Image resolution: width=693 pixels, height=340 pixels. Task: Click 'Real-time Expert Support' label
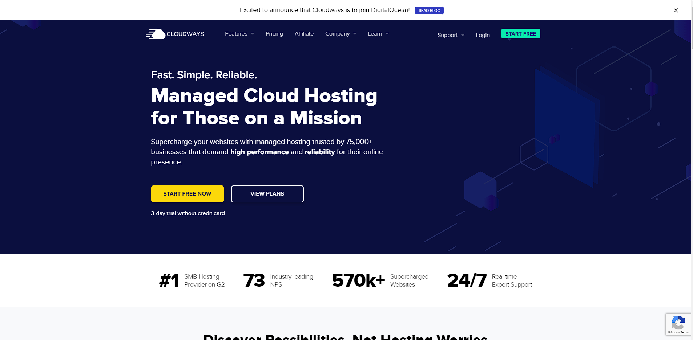pos(512,280)
